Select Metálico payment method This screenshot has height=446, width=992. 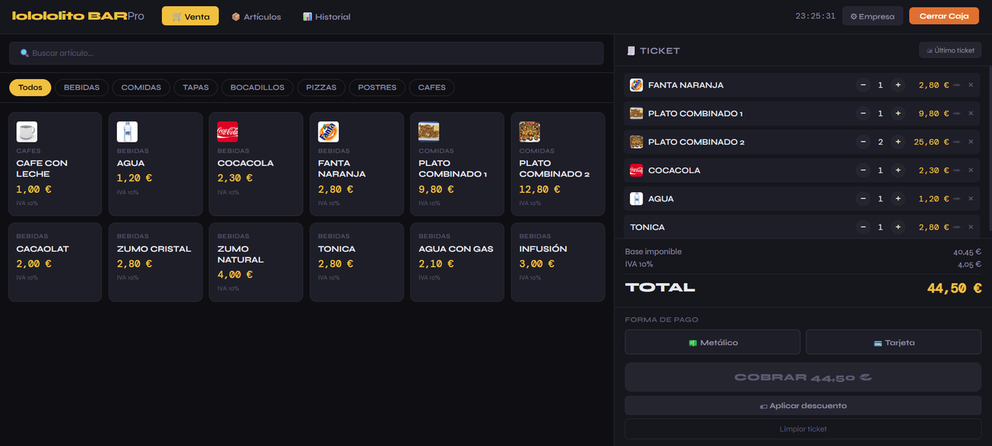[712, 342]
